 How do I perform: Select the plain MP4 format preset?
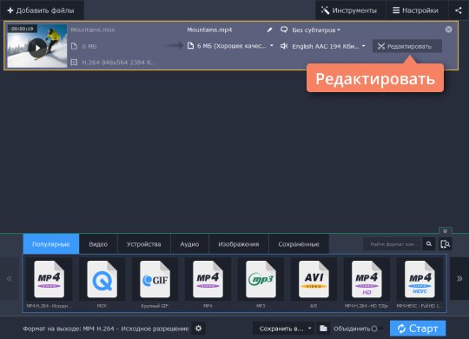coord(208,283)
